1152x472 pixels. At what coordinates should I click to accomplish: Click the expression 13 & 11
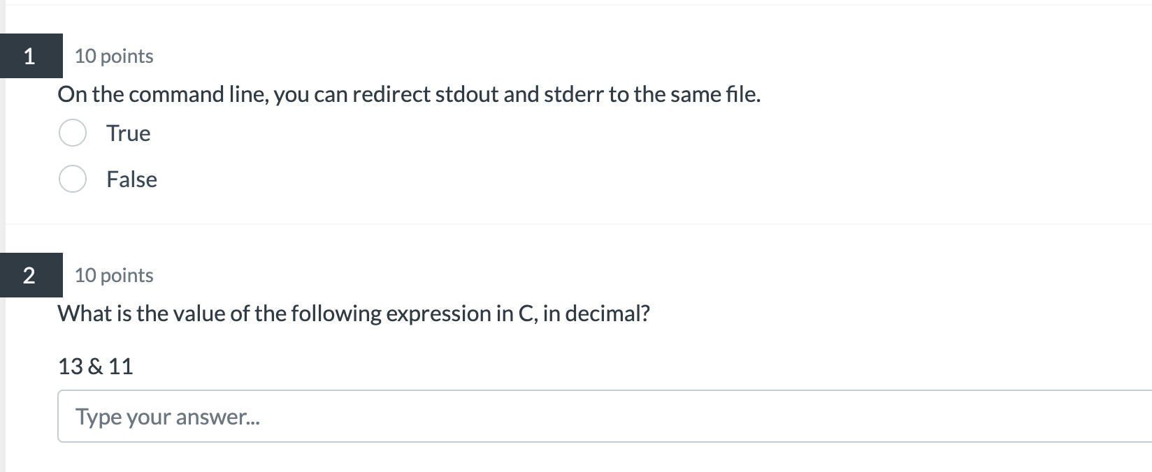click(96, 365)
